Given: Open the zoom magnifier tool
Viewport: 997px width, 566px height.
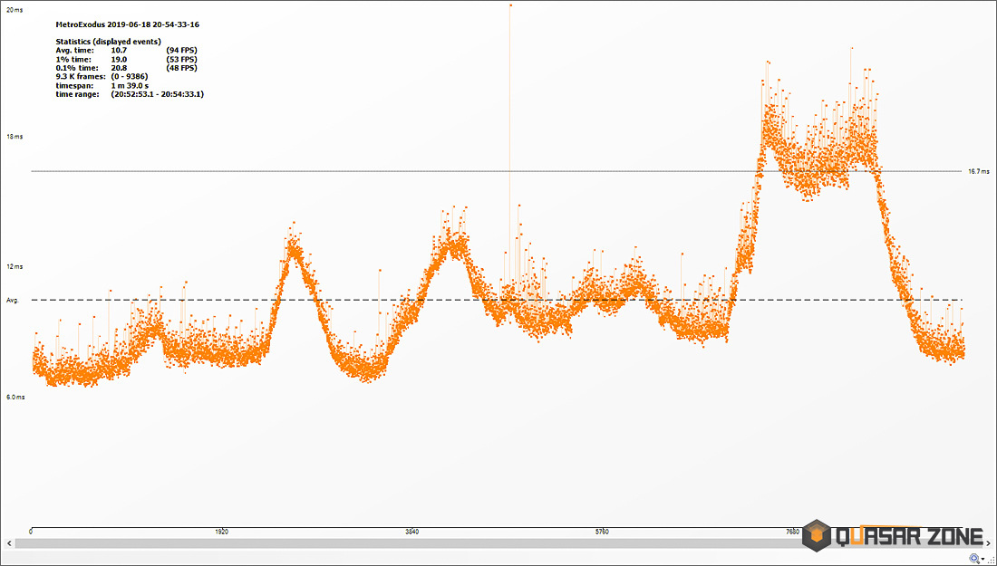Looking at the screenshot, I should [974, 559].
